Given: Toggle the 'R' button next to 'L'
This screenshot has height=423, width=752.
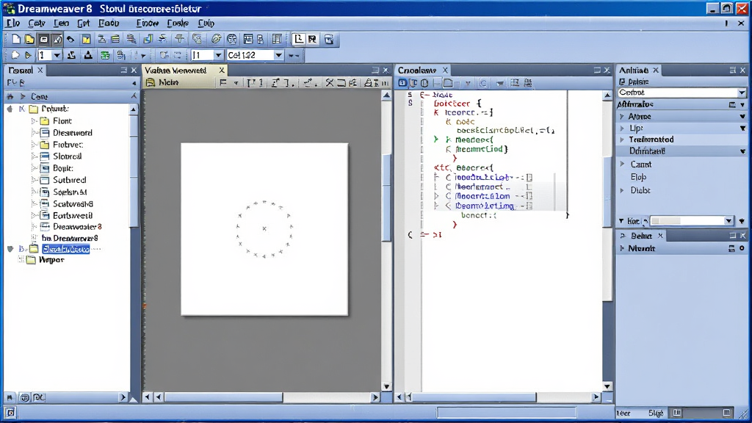Looking at the screenshot, I should pyautogui.click(x=312, y=40).
